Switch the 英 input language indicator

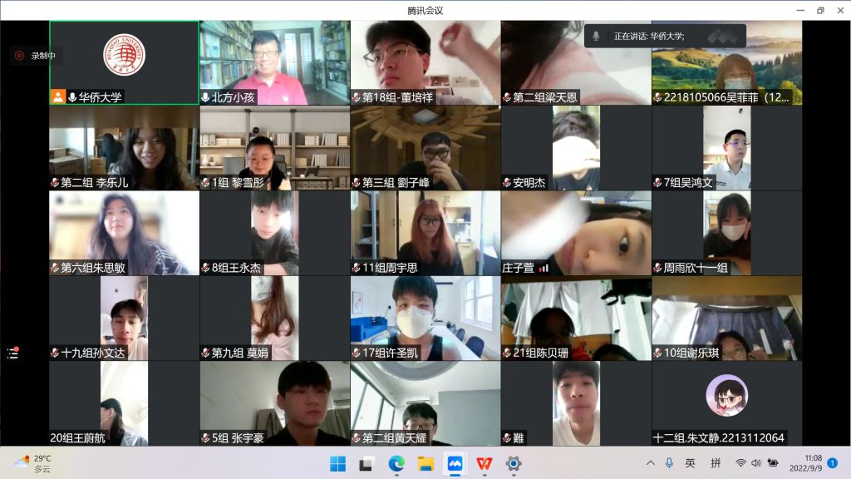click(x=690, y=463)
